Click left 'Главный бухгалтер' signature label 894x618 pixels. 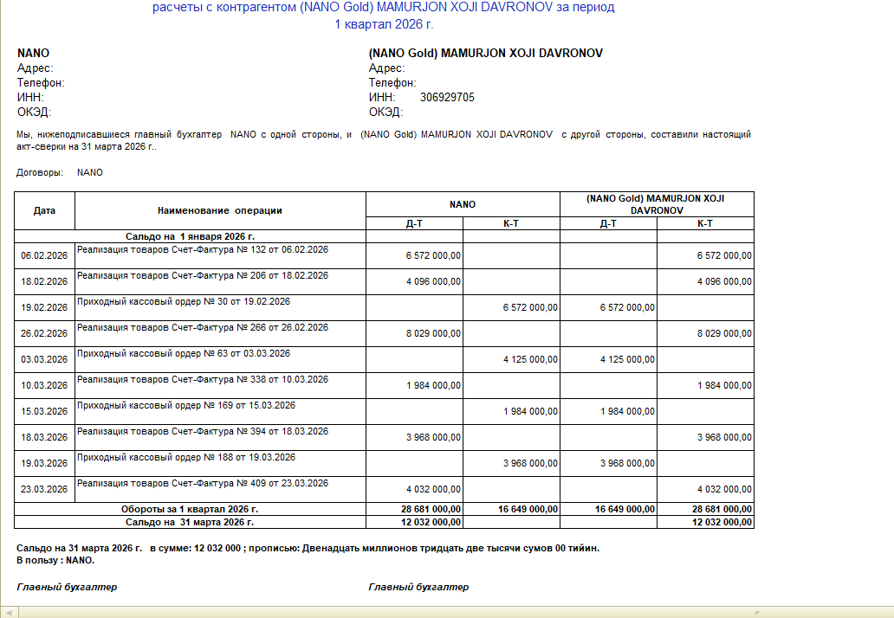(x=67, y=587)
